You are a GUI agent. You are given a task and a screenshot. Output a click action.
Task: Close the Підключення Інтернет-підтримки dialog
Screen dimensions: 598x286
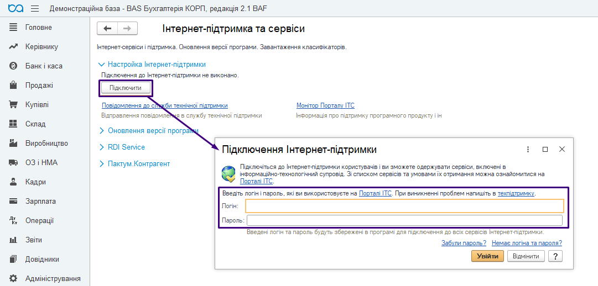[x=562, y=149]
